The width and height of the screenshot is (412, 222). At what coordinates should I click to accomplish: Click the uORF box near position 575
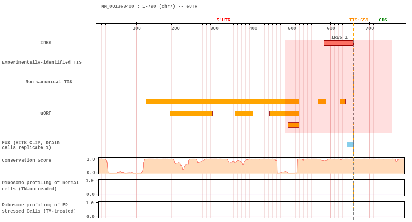pos(322,102)
